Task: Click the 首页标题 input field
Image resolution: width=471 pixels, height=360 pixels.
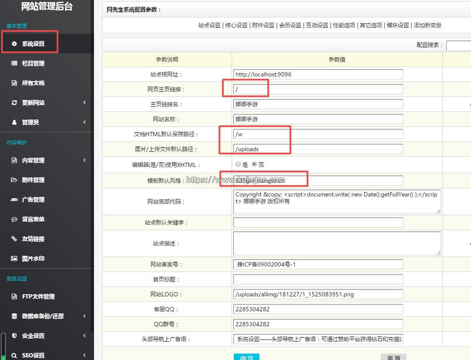Action: (318, 279)
